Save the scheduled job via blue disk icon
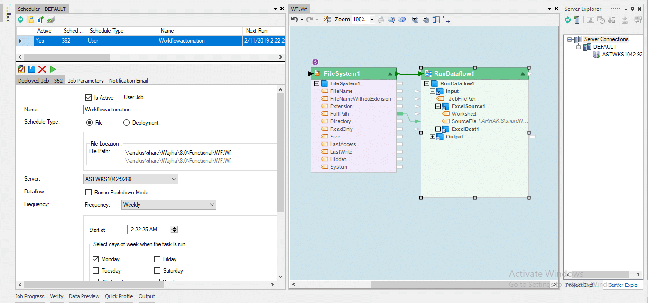The image size is (648, 303). pyautogui.click(x=31, y=69)
